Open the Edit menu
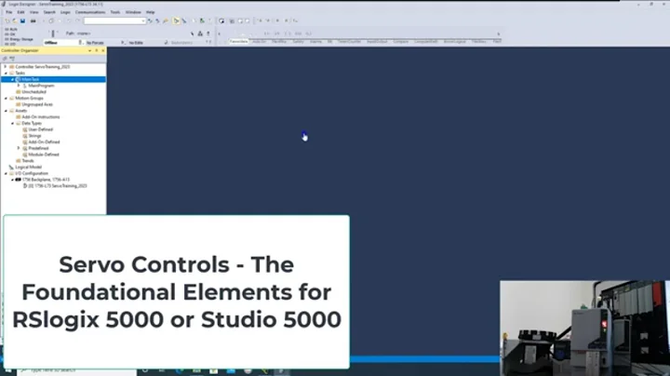670x376 pixels. click(20, 12)
